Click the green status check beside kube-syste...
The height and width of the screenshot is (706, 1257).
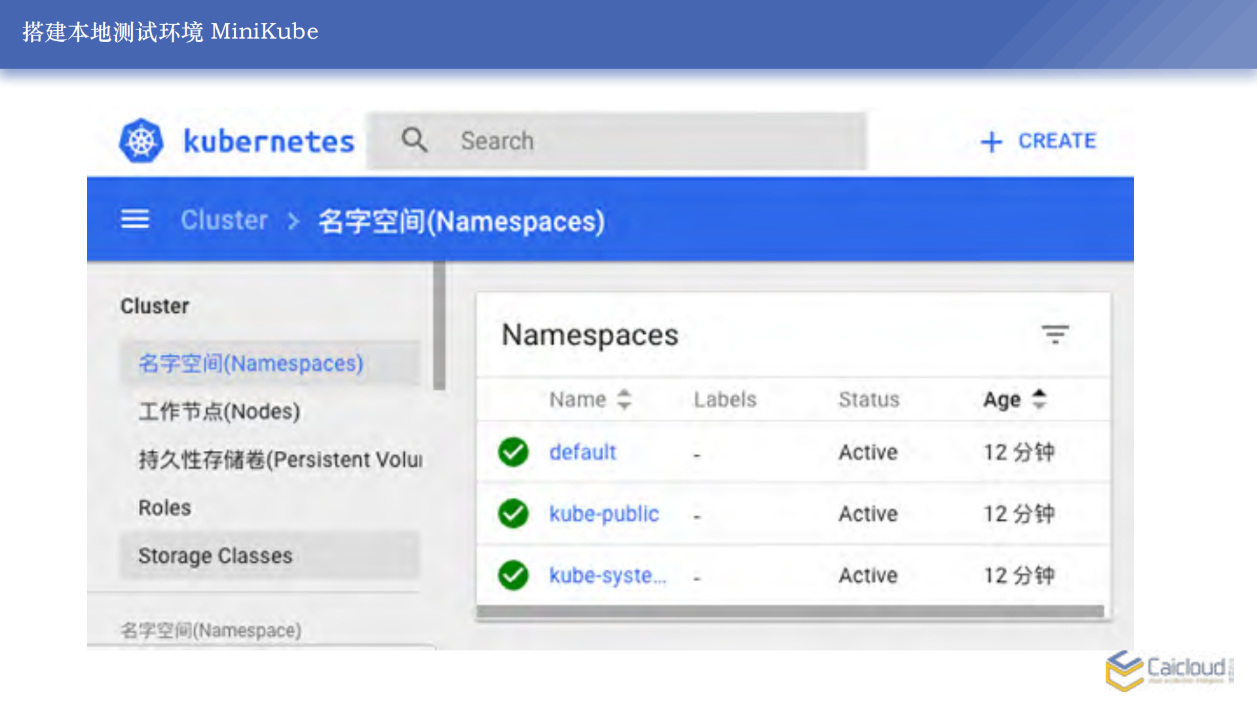pyautogui.click(x=513, y=576)
